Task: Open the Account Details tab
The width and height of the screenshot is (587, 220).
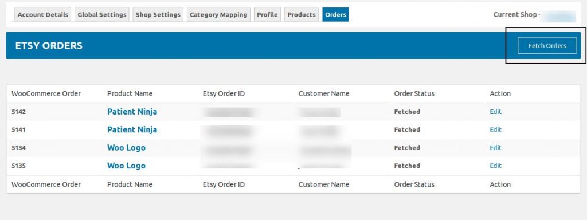Action: (x=42, y=14)
